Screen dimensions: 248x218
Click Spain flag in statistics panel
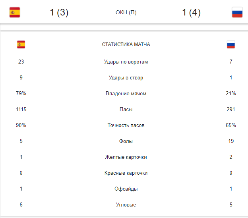[x=21, y=44]
